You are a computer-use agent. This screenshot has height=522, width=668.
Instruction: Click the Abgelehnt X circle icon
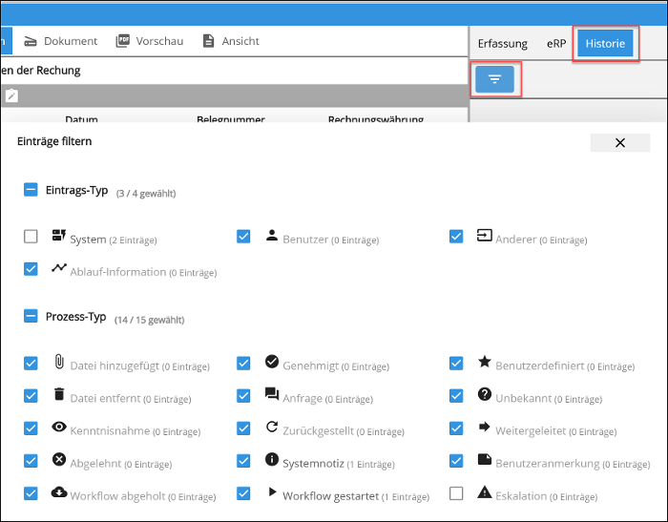click(x=59, y=459)
